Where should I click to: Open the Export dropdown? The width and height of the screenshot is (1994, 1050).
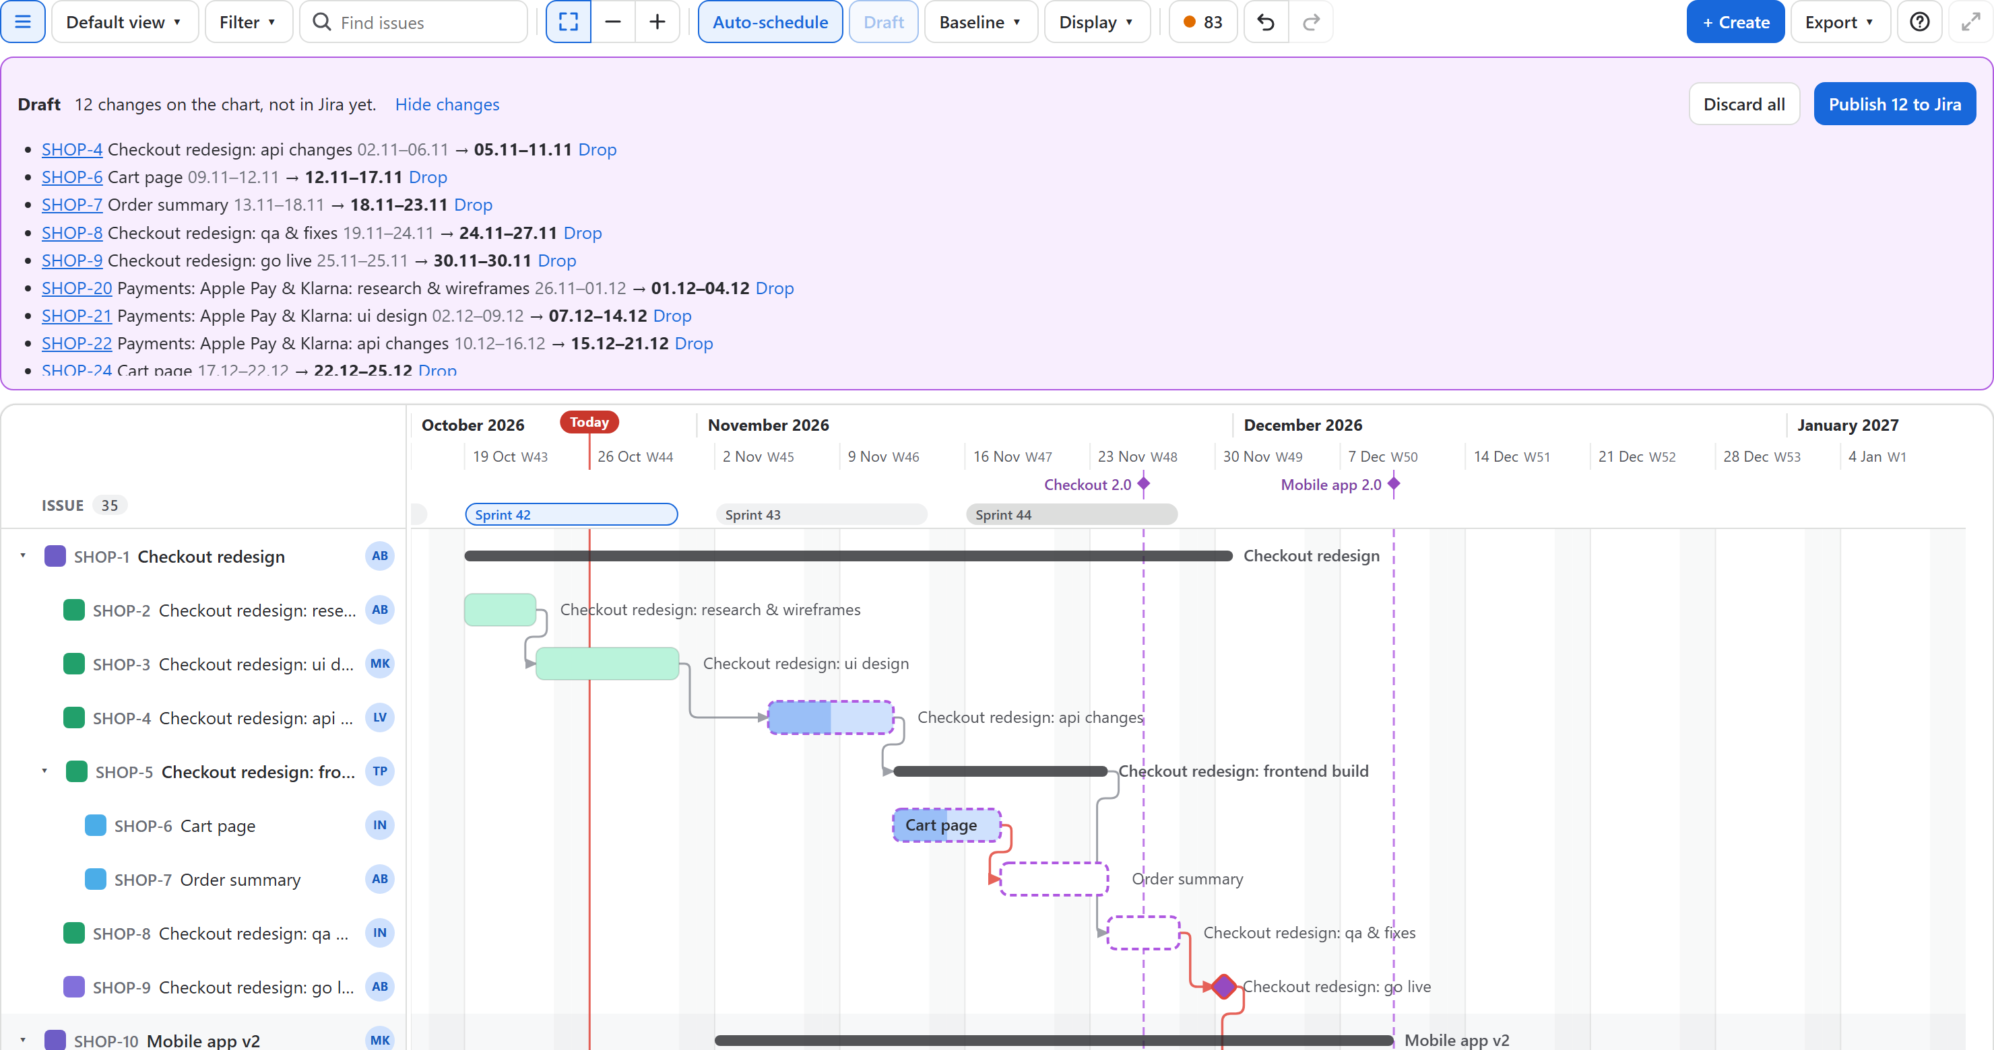(1840, 22)
